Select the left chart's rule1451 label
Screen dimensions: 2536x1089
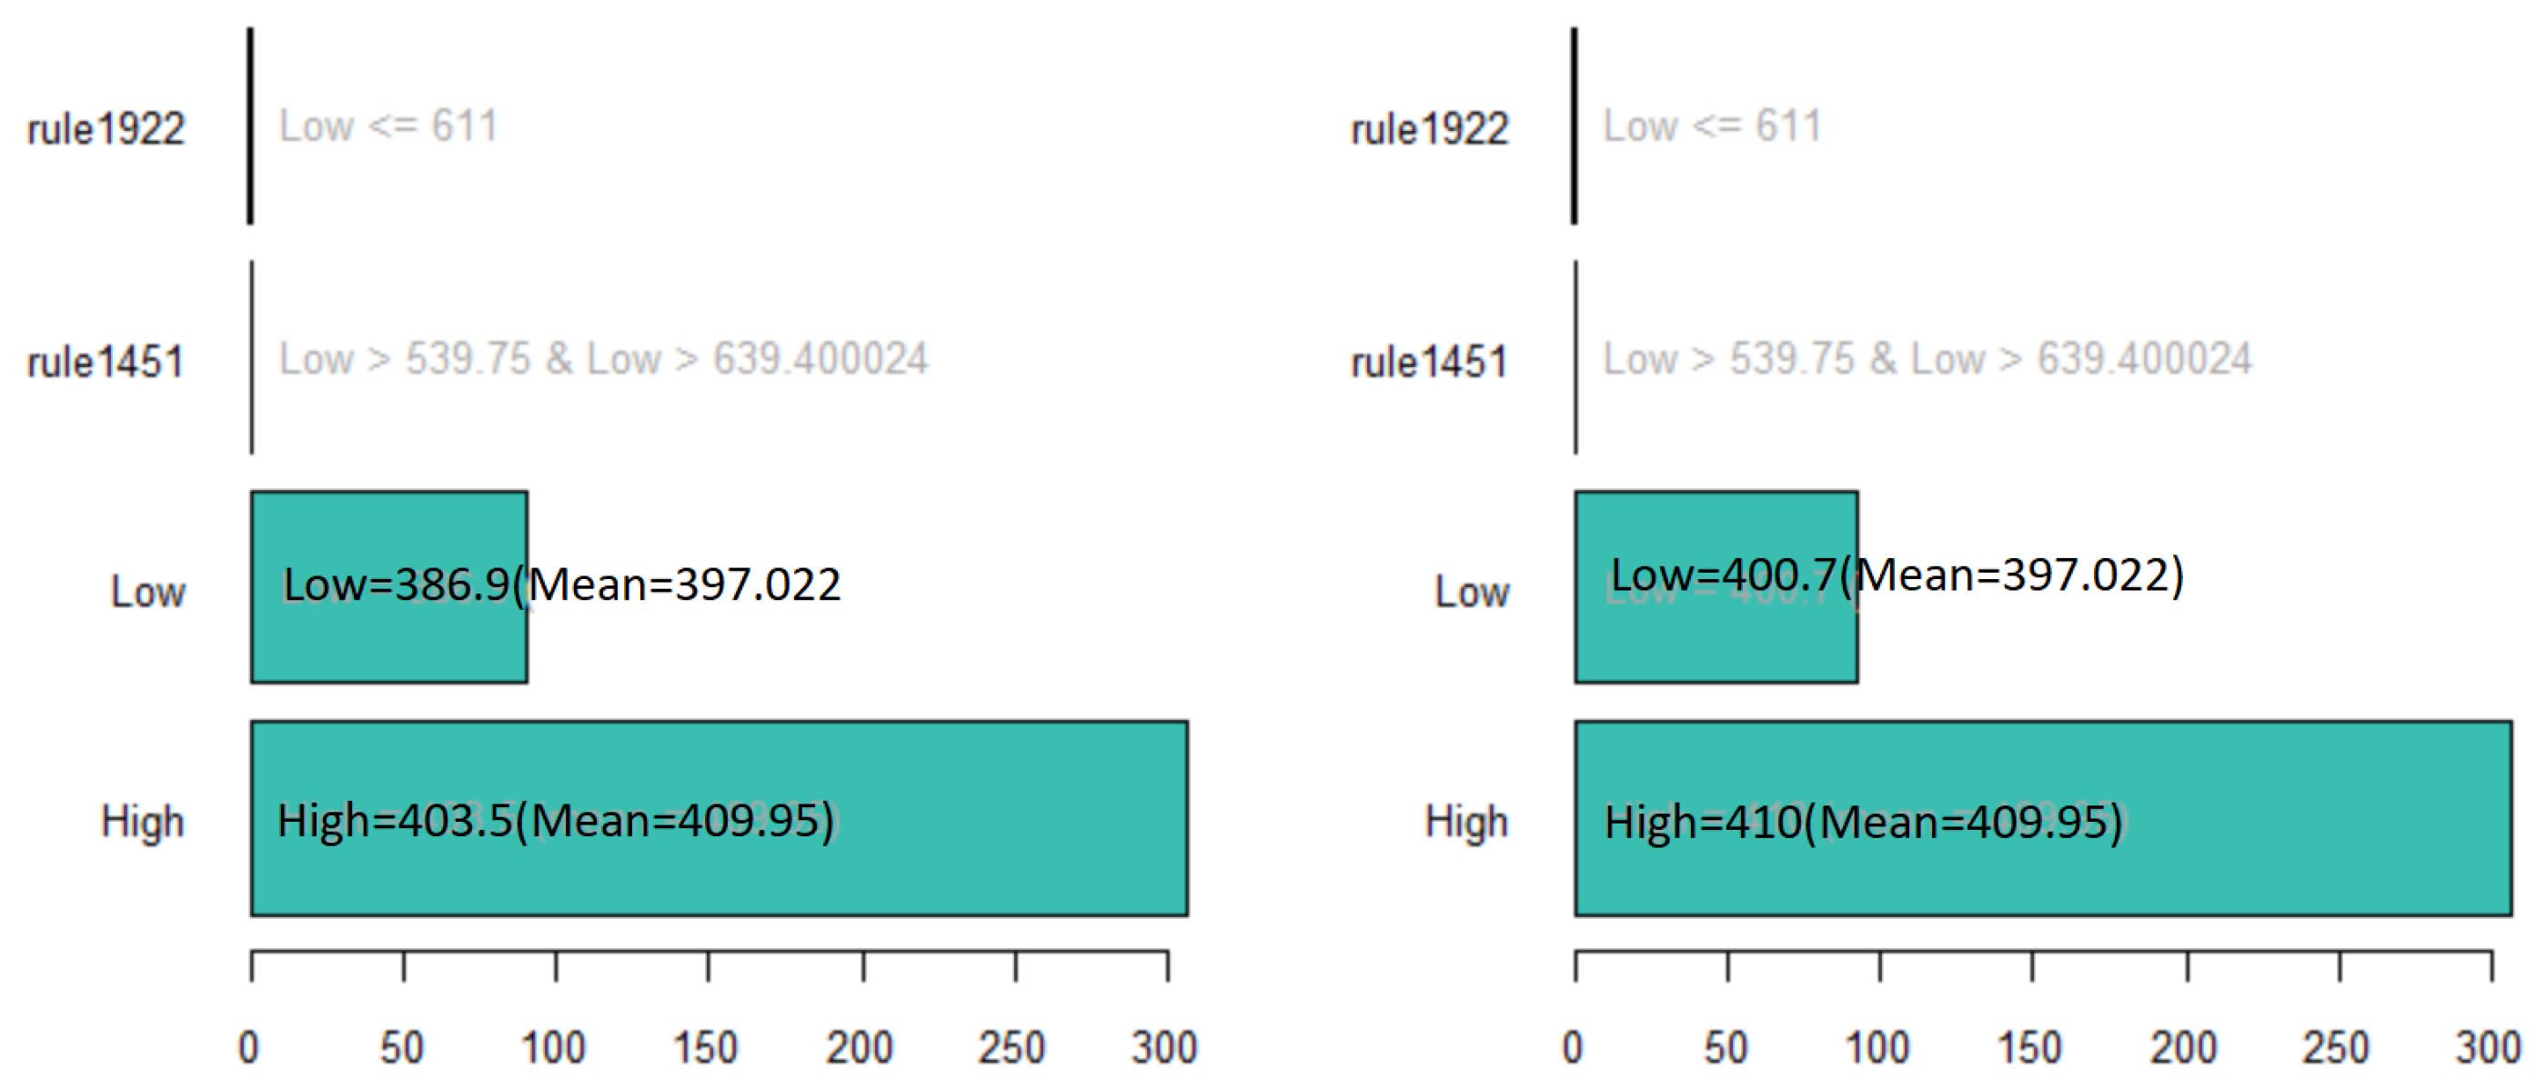pyautogui.click(x=106, y=361)
